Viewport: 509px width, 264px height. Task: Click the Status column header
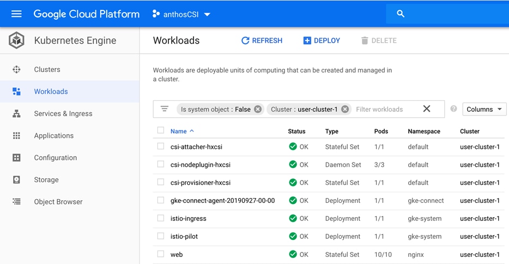(x=296, y=131)
